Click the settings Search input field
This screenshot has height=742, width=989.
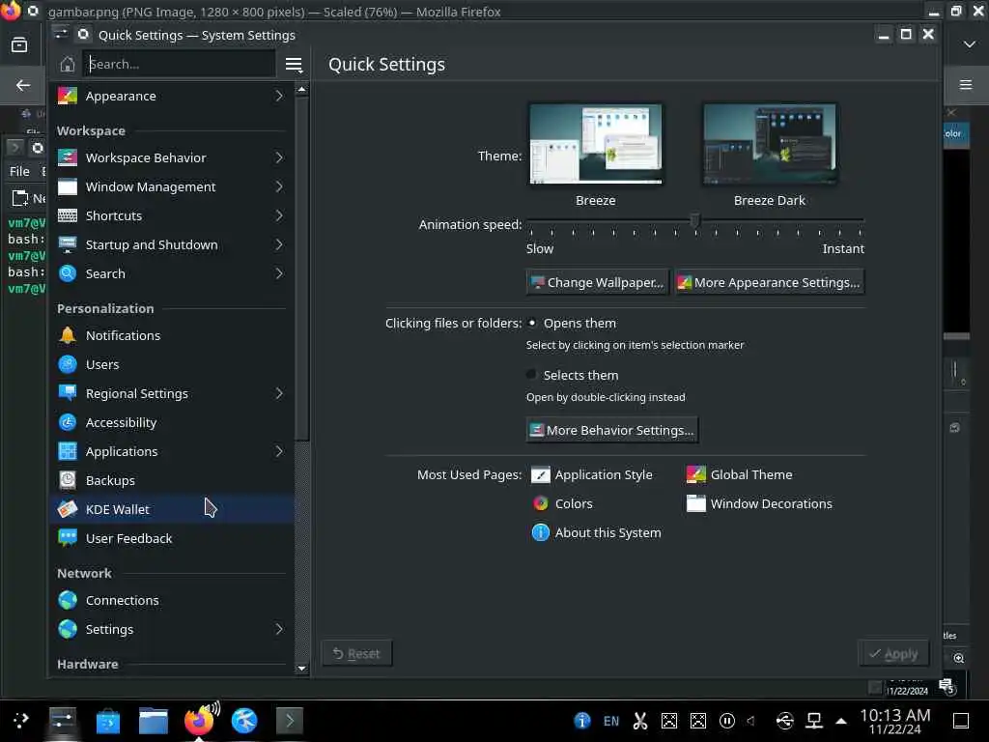[x=179, y=65]
